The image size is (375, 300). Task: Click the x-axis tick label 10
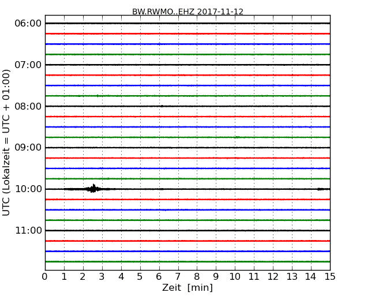(235, 277)
